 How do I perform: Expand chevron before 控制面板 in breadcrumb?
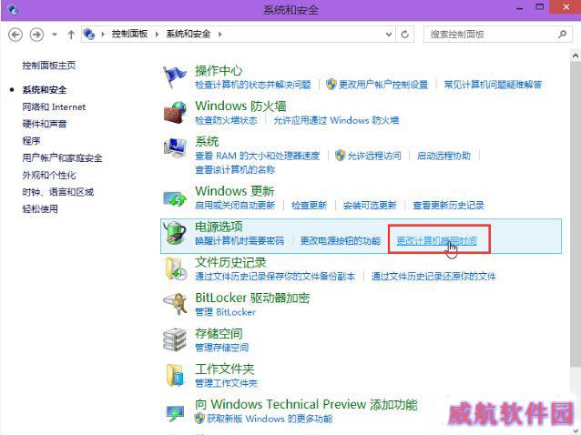click(x=103, y=35)
